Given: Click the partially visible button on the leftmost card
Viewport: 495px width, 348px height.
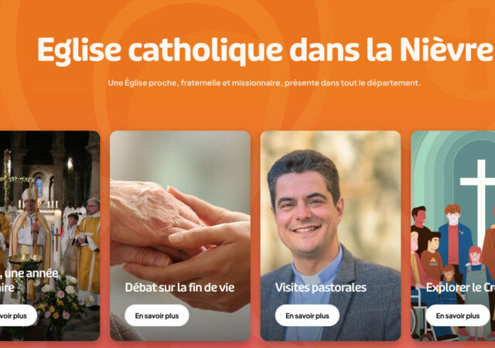Looking at the screenshot, I should (x=17, y=316).
